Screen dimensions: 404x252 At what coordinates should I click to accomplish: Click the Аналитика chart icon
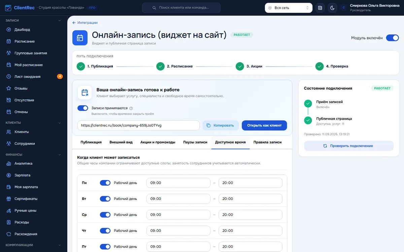[9, 164]
